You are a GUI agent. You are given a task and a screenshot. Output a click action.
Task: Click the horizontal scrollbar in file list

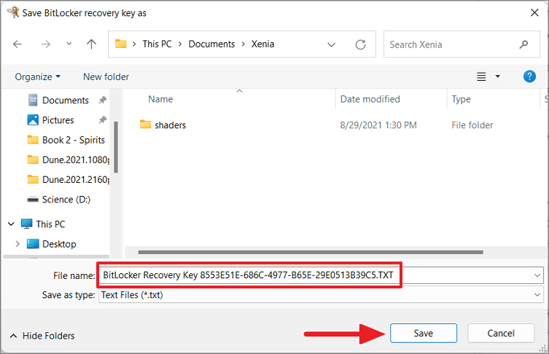click(x=311, y=252)
